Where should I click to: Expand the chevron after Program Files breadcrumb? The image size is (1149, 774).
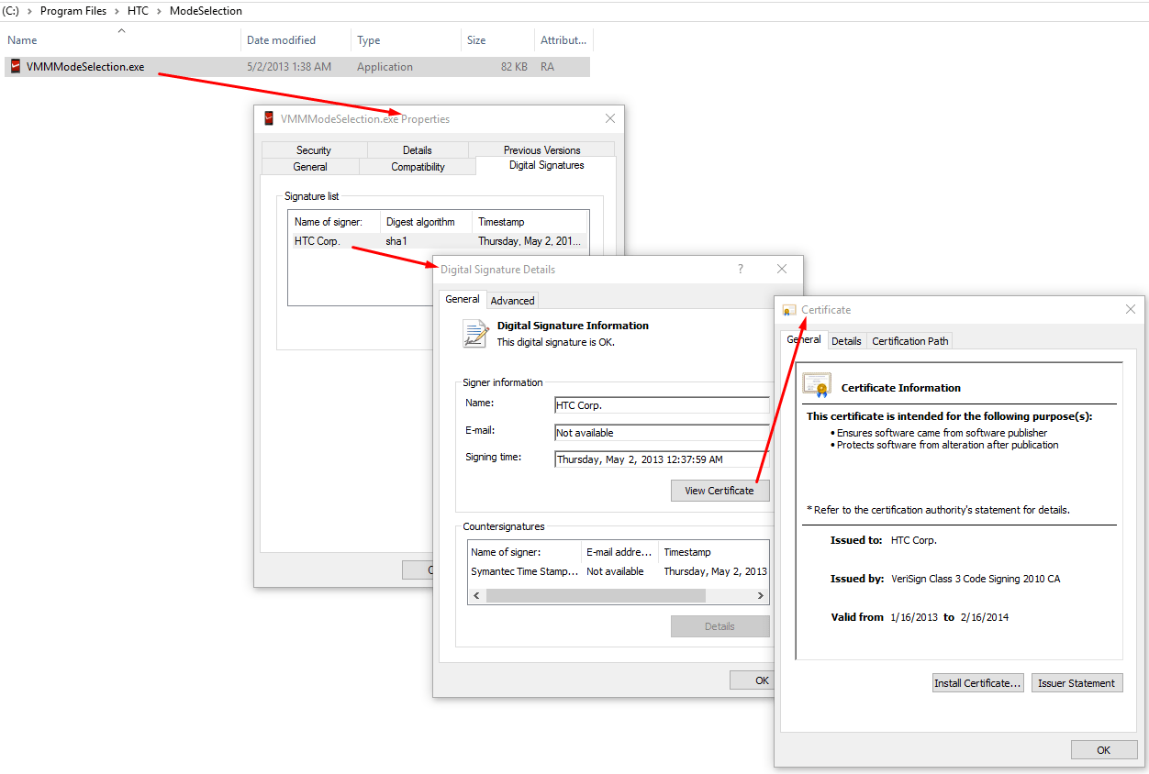tap(115, 11)
